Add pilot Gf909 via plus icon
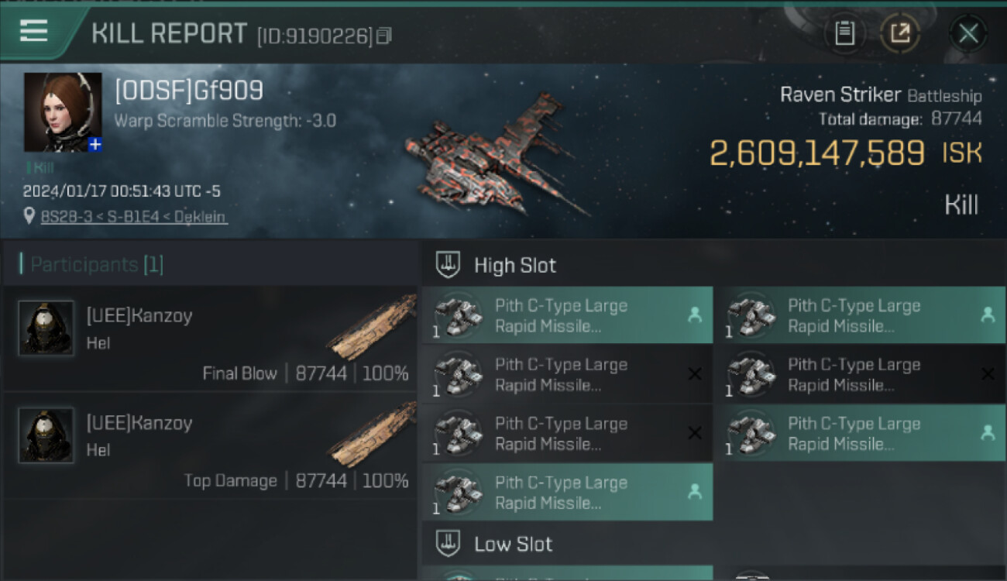This screenshot has width=1007, height=581. (x=95, y=144)
